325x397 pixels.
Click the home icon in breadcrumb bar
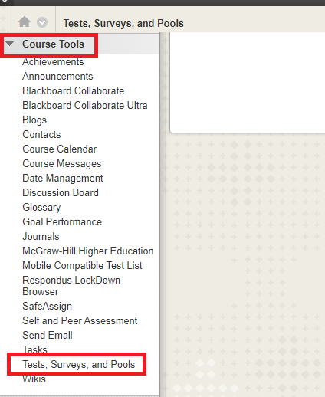(x=24, y=21)
